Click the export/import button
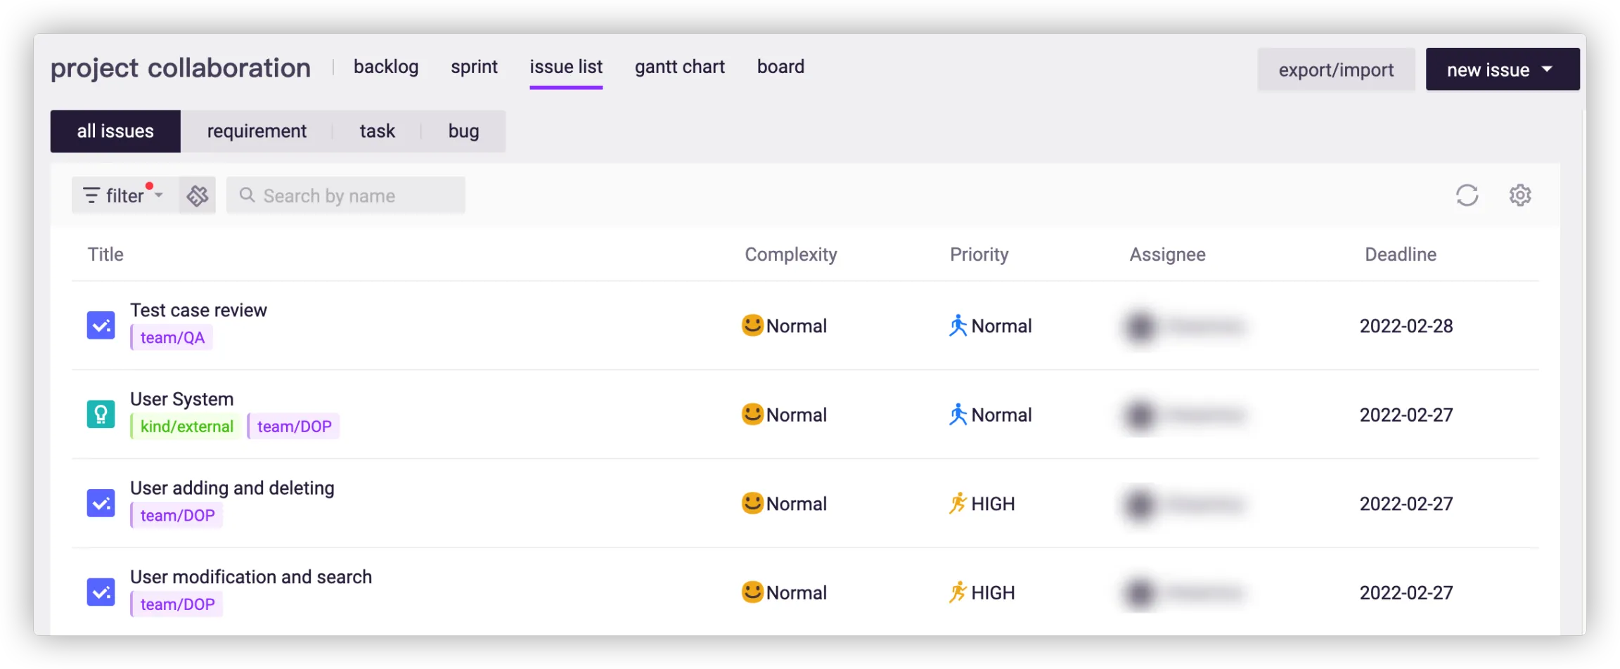Image resolution: width=1620 pixels, height=669 pixels. (1336, 70)
